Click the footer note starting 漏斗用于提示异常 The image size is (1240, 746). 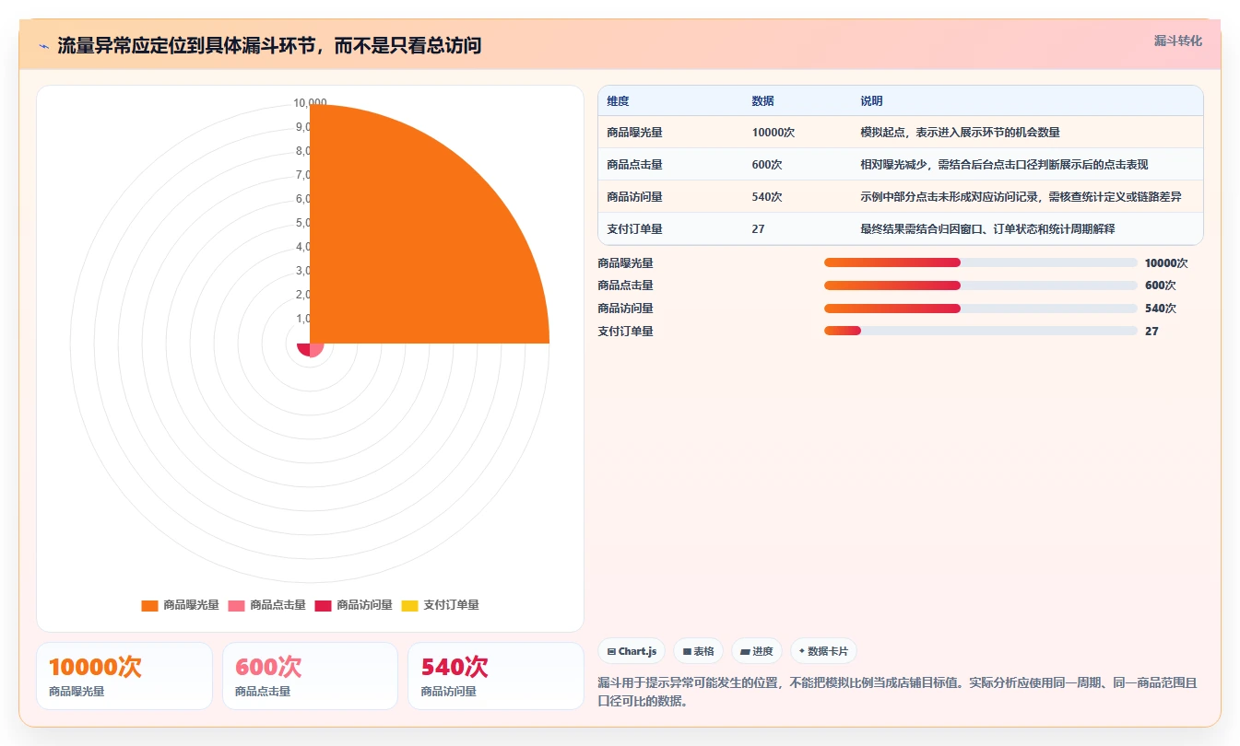(x=898, y=692)
